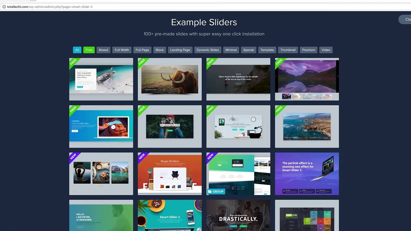The width and height of the screenshot is (411, 231).
Task: Select the All filter tag
Action: 77,50
